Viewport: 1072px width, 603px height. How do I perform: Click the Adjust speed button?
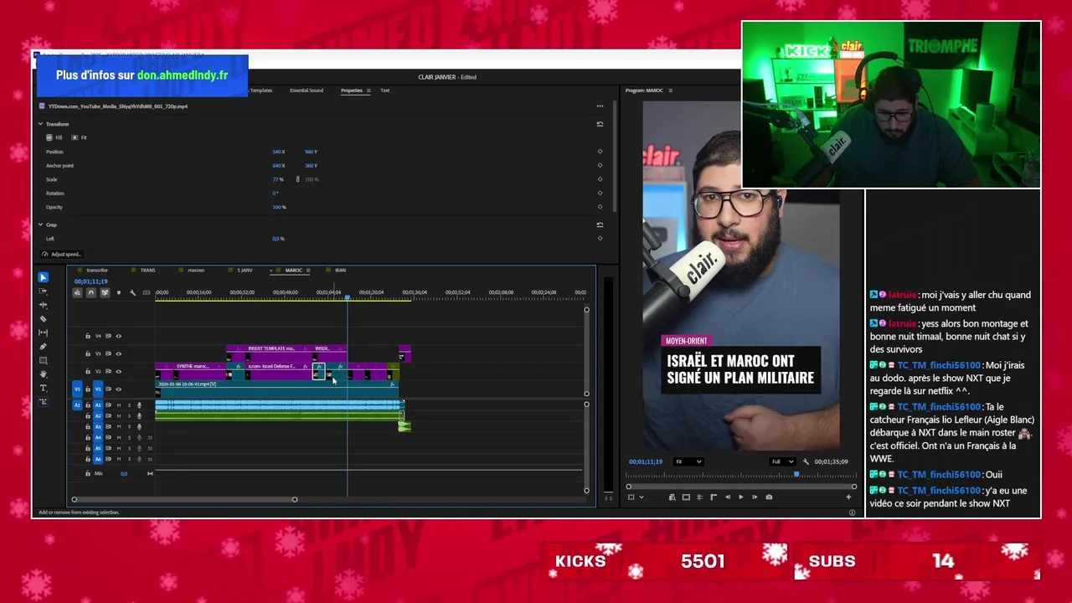click(61, 254)
